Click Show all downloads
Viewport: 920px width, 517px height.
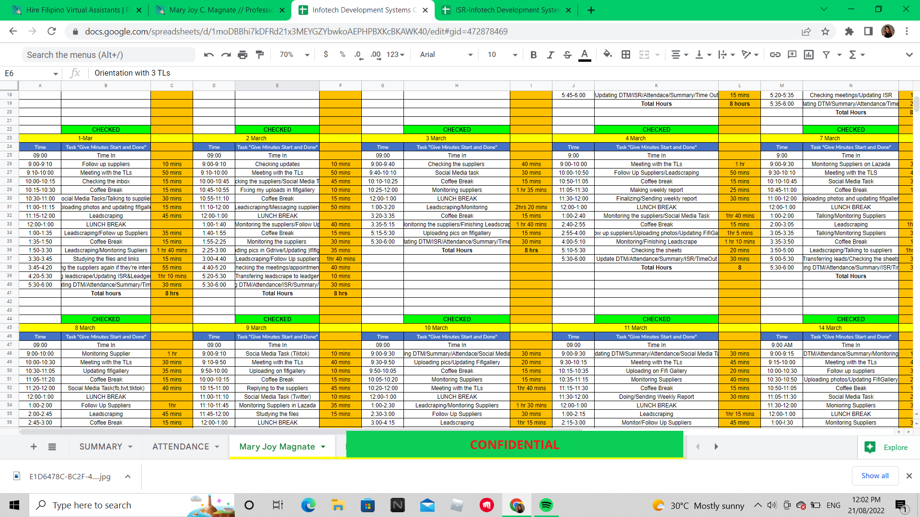(874, 475)
